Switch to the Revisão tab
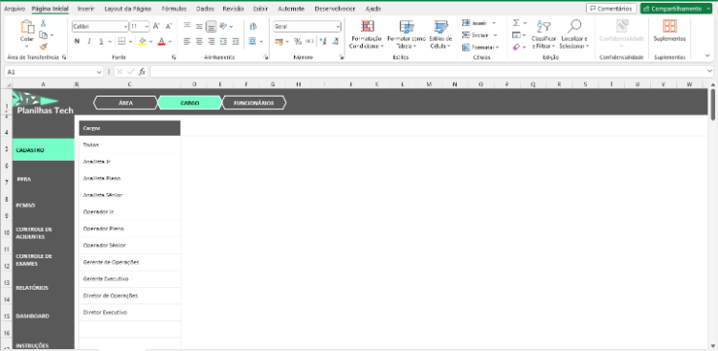Viewport: 718px width, 351px height. coord(233,9)
